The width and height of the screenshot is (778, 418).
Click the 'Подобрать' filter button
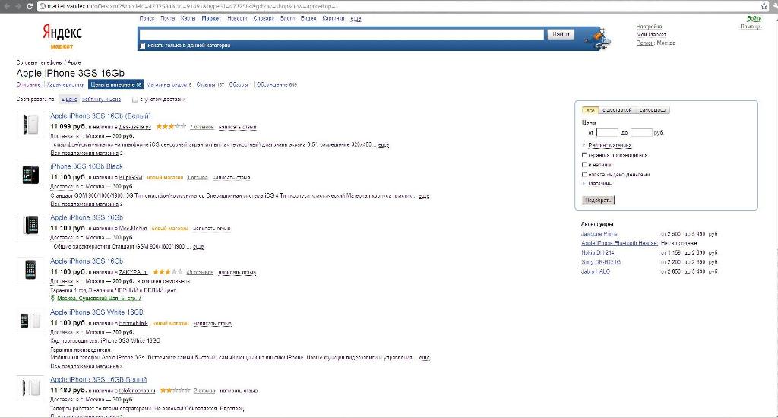tap(597, 200)
